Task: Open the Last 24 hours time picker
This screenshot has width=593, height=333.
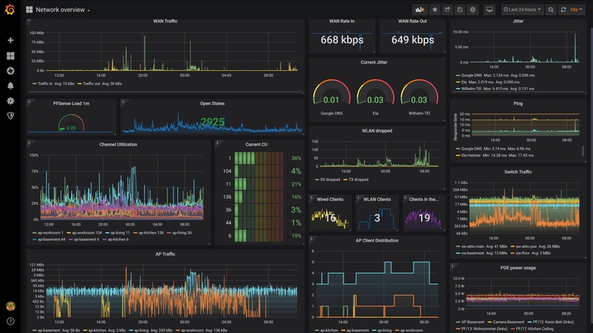Action: 522,9
